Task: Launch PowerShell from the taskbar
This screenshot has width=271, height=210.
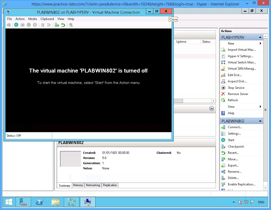Action: (39, 202)
